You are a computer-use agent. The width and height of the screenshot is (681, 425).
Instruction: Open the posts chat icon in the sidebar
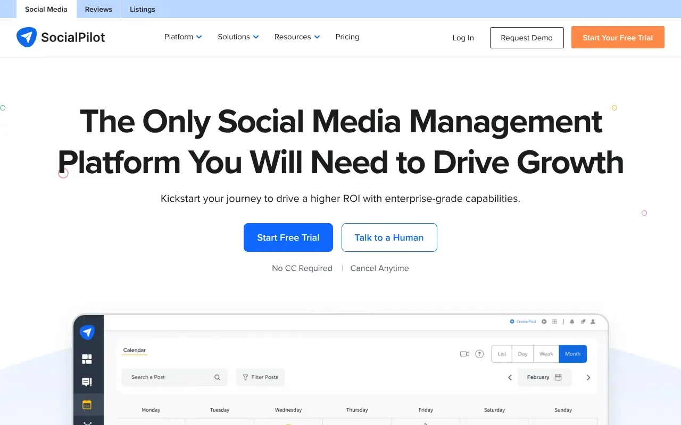coord(88,381)
